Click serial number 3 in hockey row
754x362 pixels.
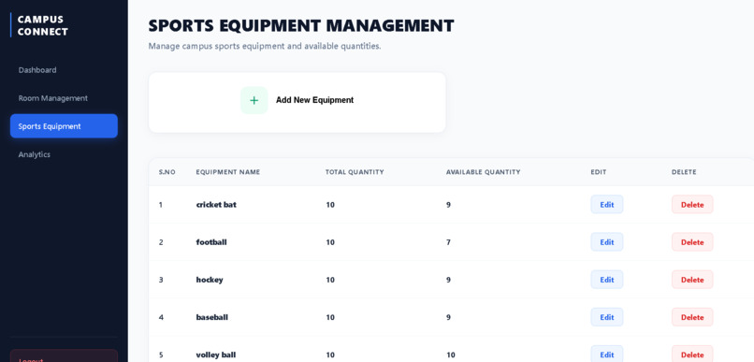[161, 280]
